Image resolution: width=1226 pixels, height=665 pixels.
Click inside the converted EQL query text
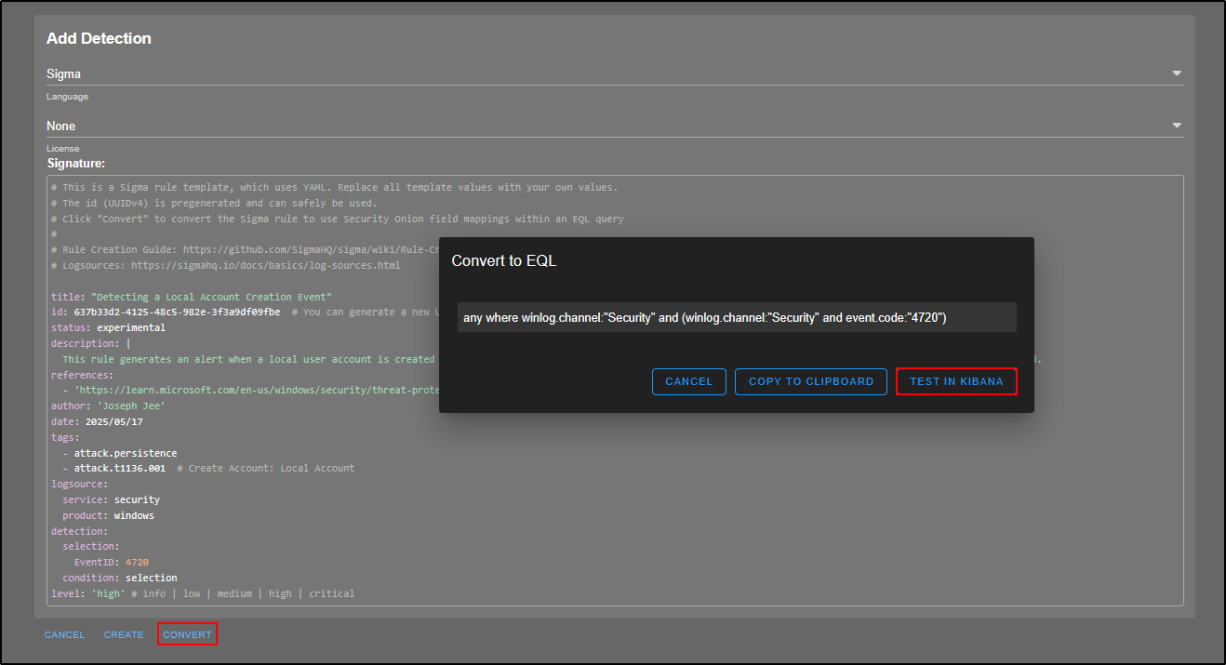(x=704, y=318)
